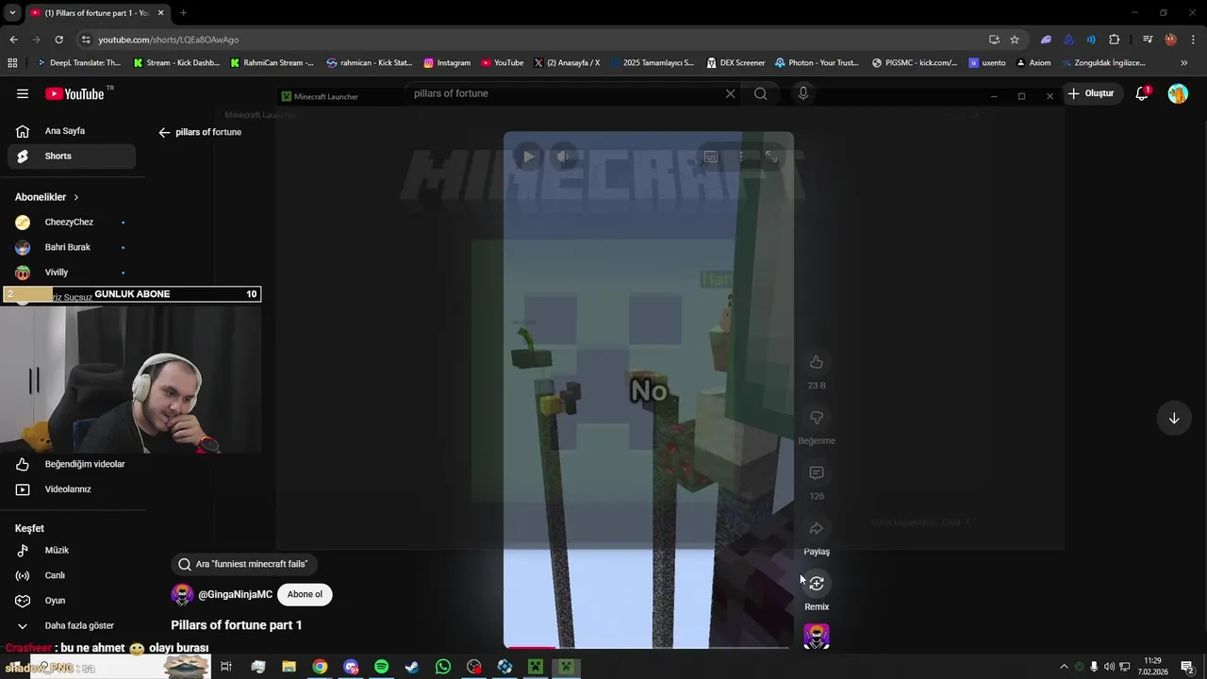Screen dimensions: 1207x679
Task: Go to next short with down arrow
Action: click(1174, 418)
